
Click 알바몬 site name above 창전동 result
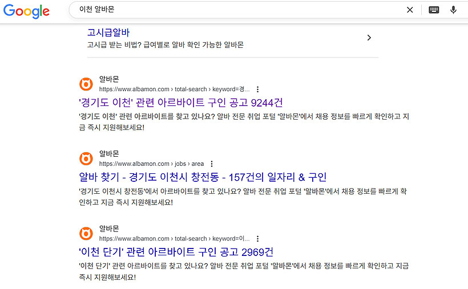tap(109, 153)
